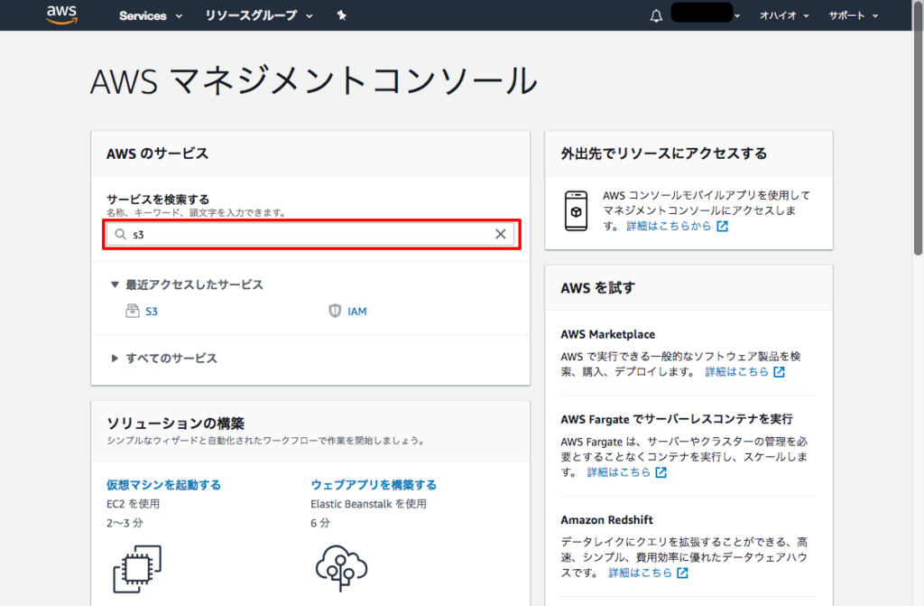Click the AWS Marketplace heading
The width and height of the screenshot is (924, 606).
pos(607,334)
